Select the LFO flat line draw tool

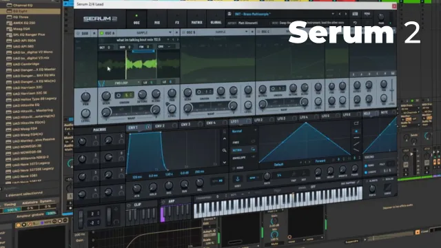point(356,138)
